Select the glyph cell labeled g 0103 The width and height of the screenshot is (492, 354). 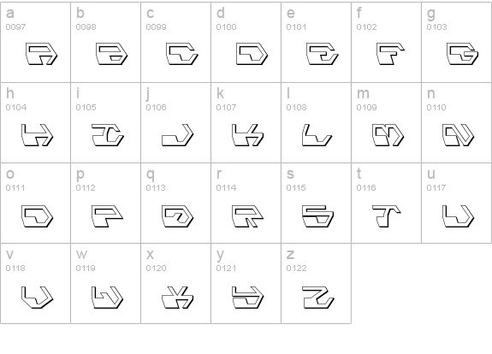click(x=457, y=43)
